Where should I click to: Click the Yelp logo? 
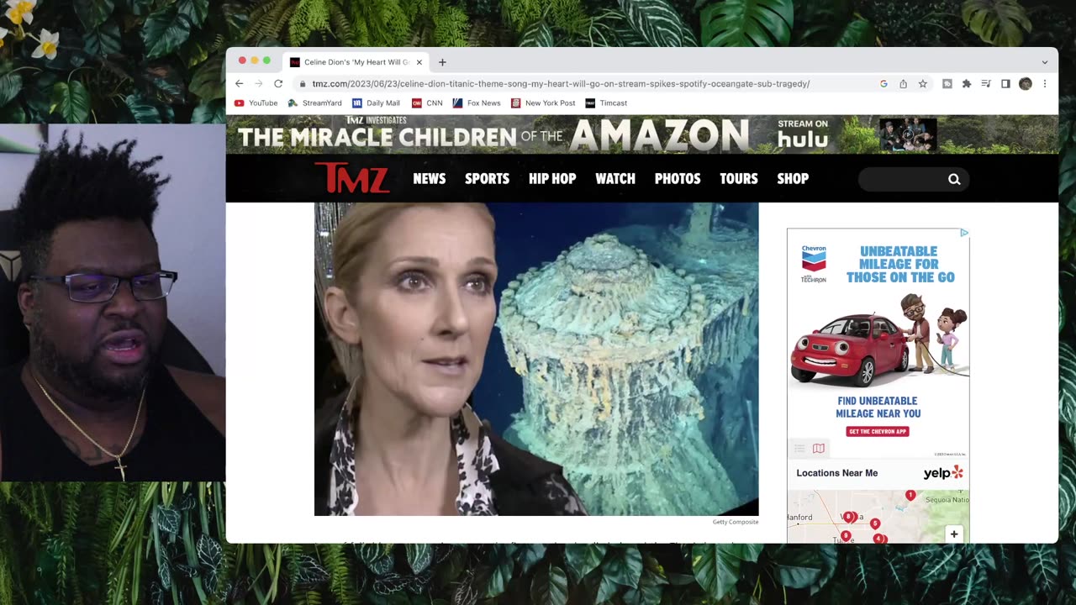click(943, 473)
